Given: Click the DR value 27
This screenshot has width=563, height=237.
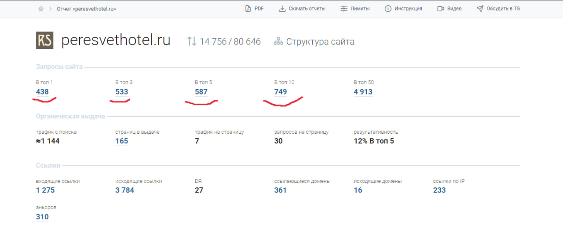Looking at the screenshot, I should click(x=199, y=190).
